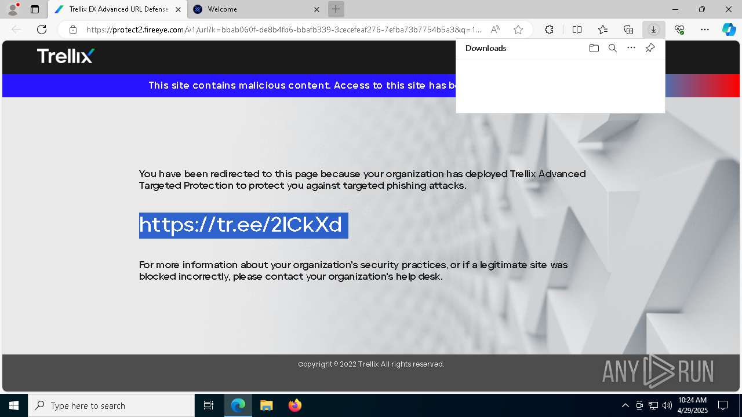Open Edge Settings and more menu
The width and height of the screenshot is (742, 417).
pyautogui.click(x=705, y=30)
